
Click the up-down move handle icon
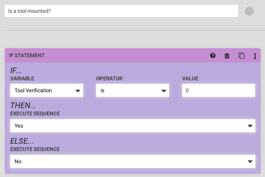point(255,56)
